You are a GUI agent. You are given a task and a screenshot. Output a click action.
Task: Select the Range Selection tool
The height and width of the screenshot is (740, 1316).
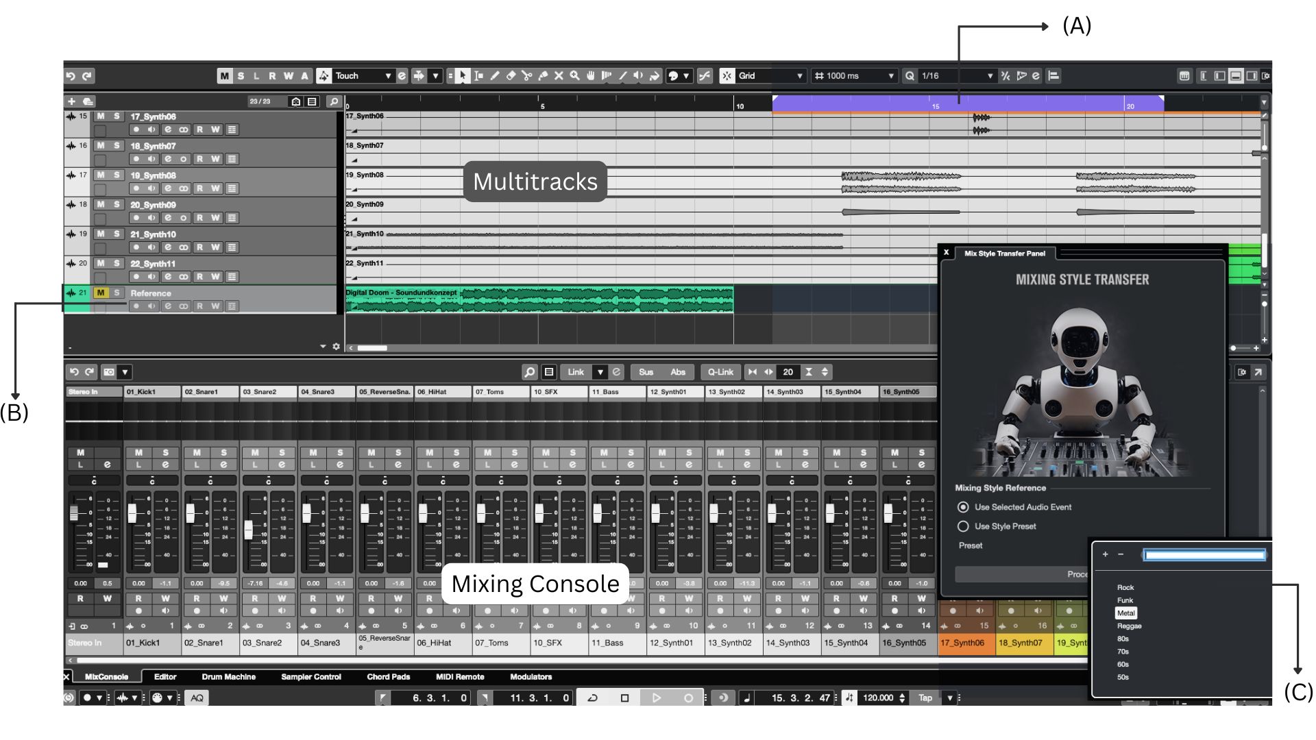coord(479,76)
